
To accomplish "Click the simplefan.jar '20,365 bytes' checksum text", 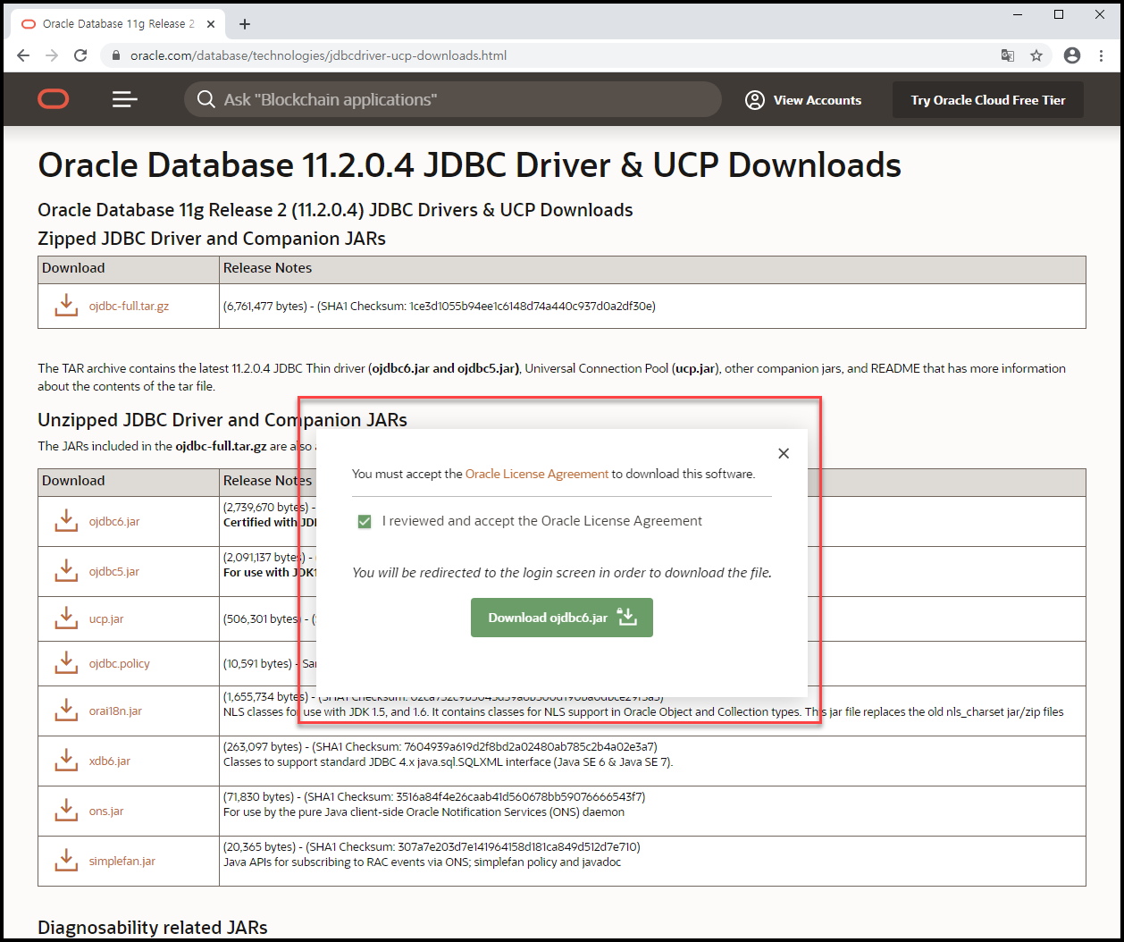I will tap(432, 846).
